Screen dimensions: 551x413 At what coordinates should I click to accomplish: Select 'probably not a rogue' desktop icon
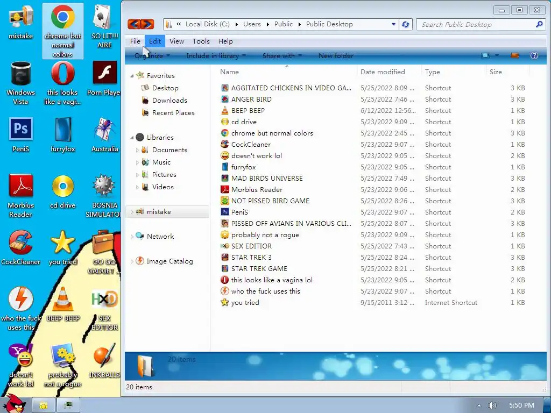[62, 365]
